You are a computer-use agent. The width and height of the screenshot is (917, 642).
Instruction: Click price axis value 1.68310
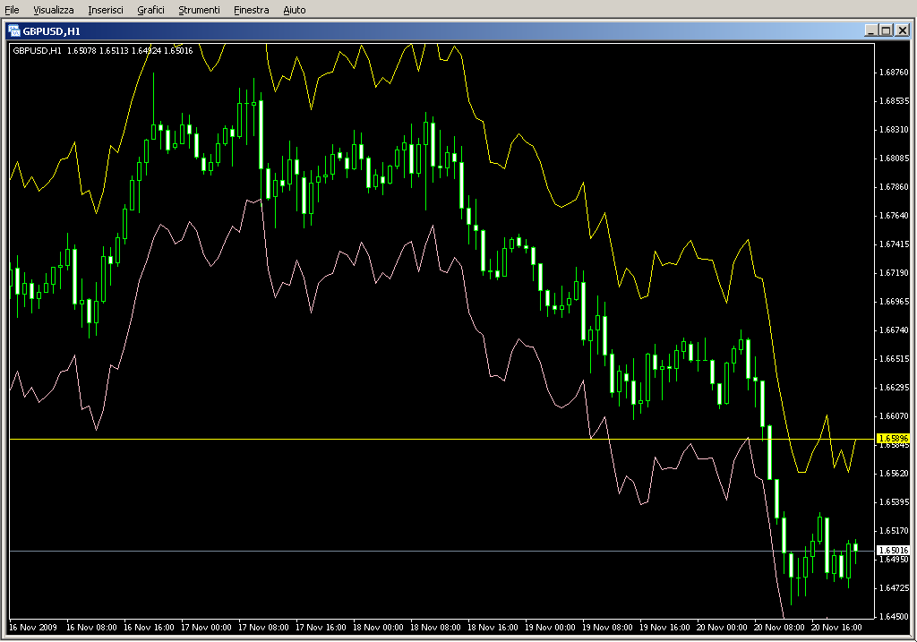895,130
